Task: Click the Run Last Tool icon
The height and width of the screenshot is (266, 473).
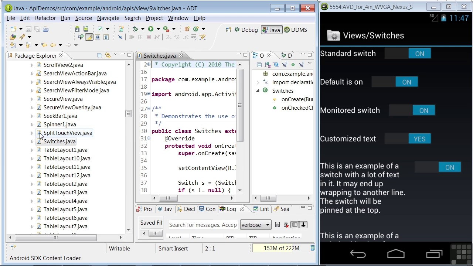Action: [x=166, y=29]
